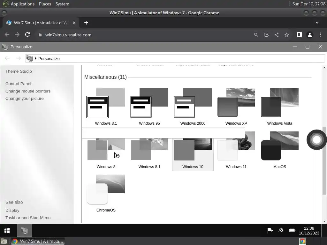Open Theme Studio link
Viewport: 327px width, 245px height.
[19, 71]
